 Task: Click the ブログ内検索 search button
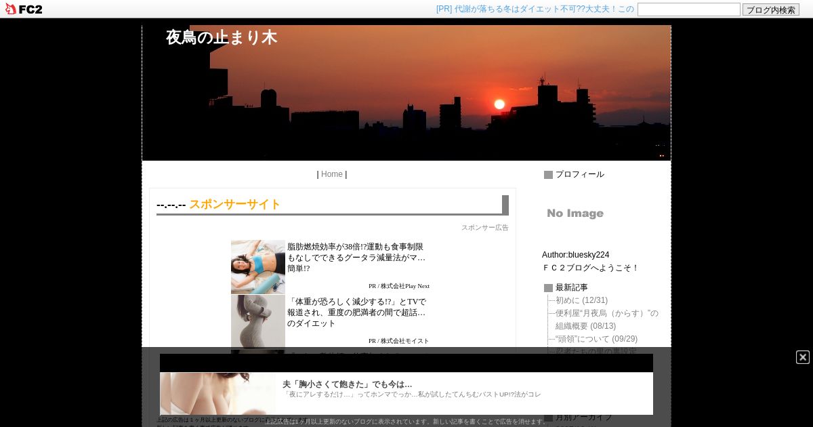[x=771, y=9]
